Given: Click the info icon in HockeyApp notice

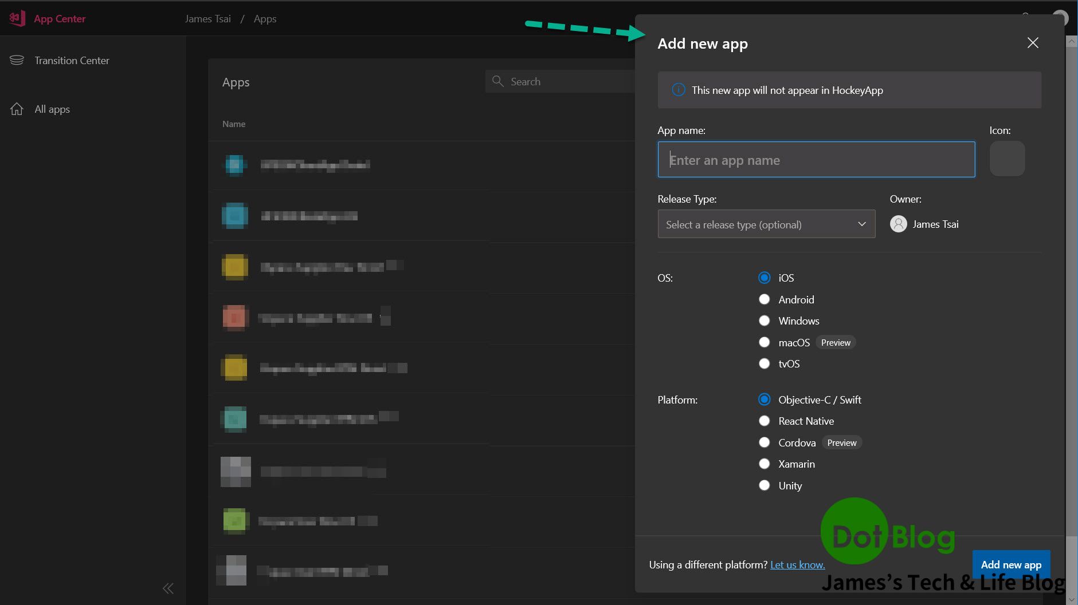Looking at the screenshot, I should (678, 90).
